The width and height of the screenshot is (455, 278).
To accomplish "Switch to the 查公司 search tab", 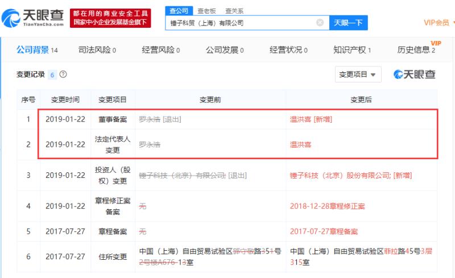I will pyautogui.click(x=179, y=11).
